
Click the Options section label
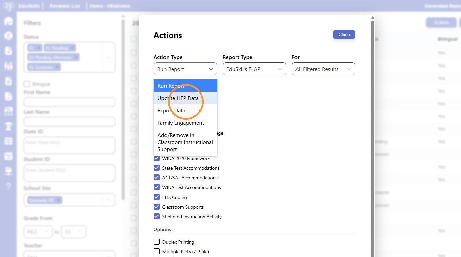click(x=162, y=229)
